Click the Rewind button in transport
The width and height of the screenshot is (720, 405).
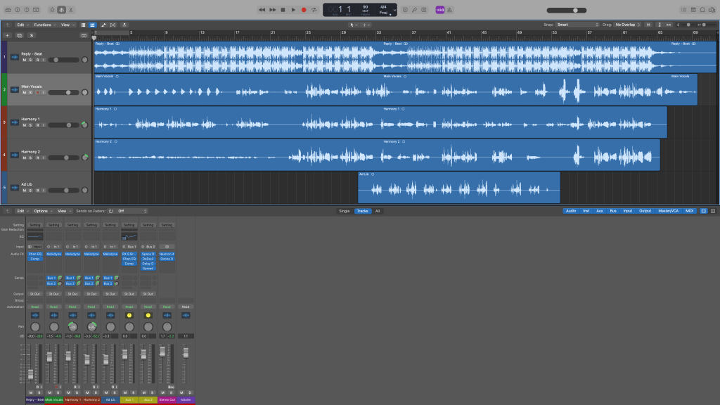(262, 10)
